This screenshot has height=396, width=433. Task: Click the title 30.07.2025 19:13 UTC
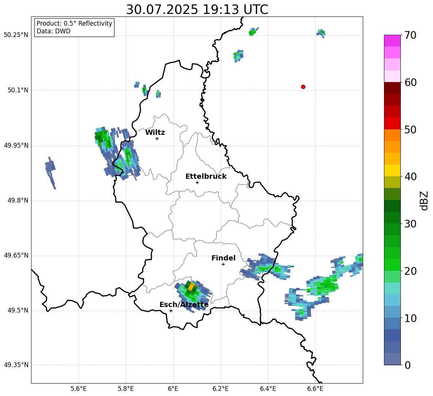click(197, 10)
